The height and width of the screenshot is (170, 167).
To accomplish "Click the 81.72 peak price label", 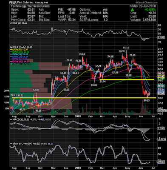I will [x=126, y=48].
